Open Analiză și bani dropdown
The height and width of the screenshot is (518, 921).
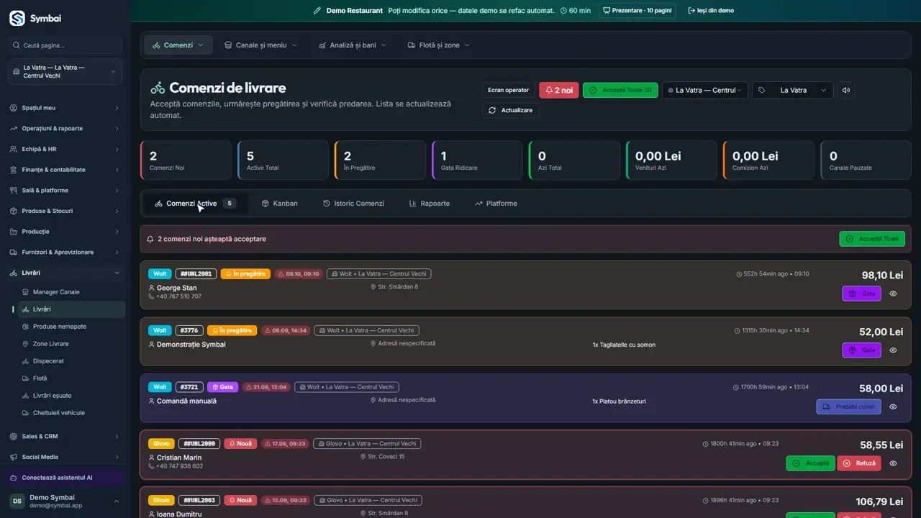pos(353,45)
